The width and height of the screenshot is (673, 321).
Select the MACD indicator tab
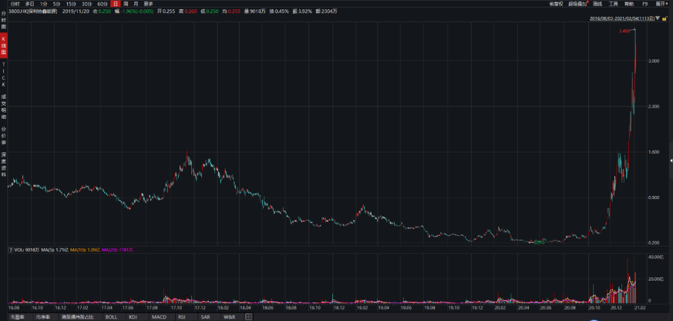coord(159,317)
